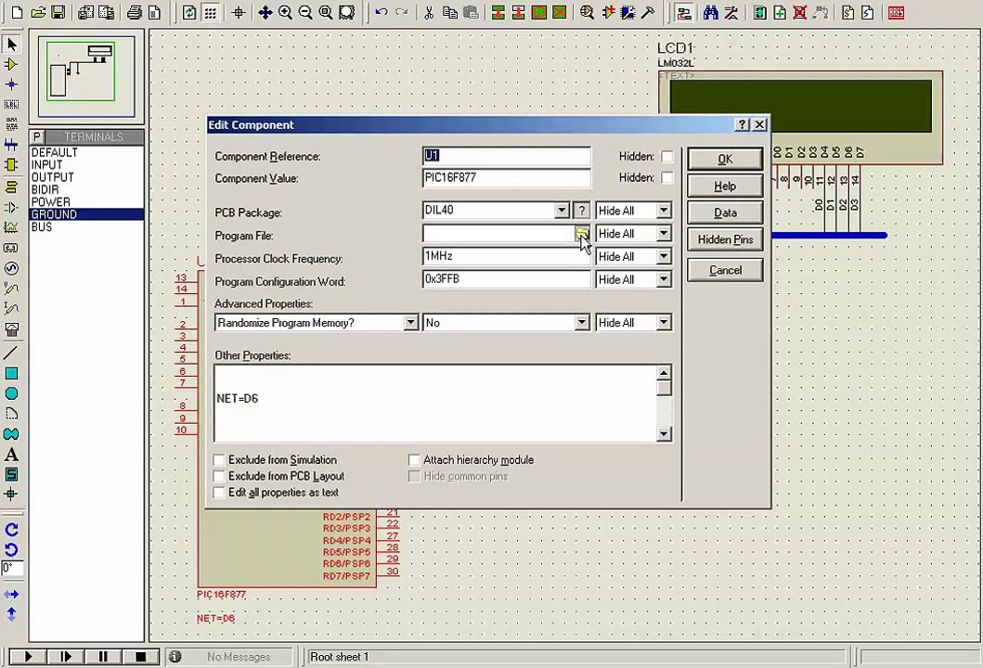
Task: Click OK in Edit Component dialog
Action: pyautogui.click(x=725, y=160)
